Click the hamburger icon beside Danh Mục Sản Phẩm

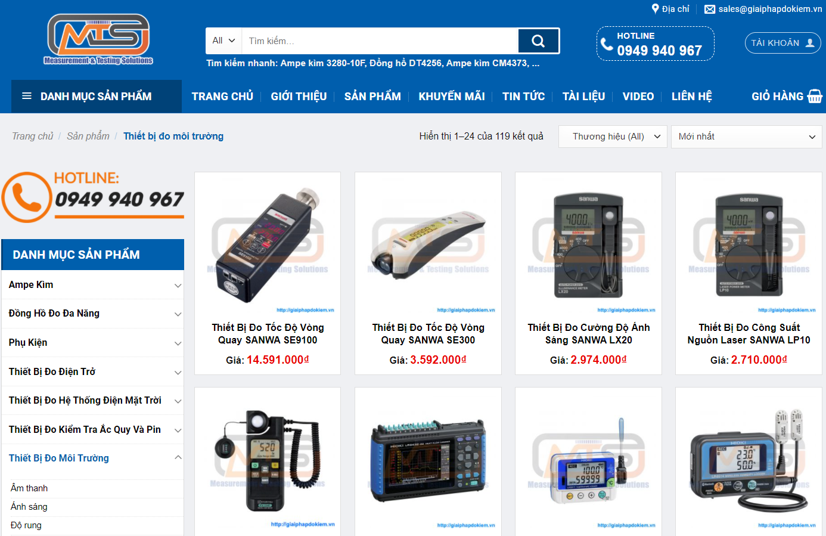(27, 96)
